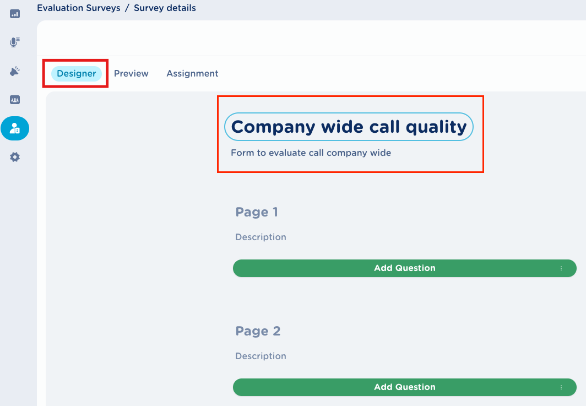Click Add Question button under Page 2
This screenshot has width=586, height=406.
click(x=404, y=387)
